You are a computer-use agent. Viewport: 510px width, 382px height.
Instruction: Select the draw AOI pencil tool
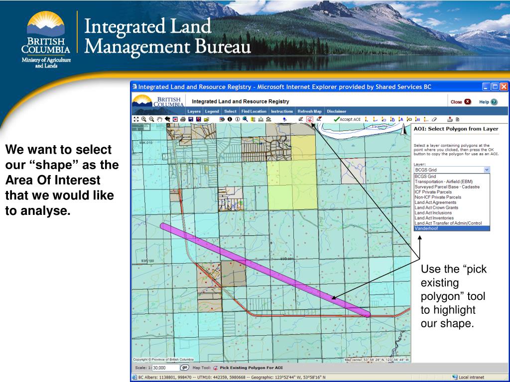tap(300, 119)
